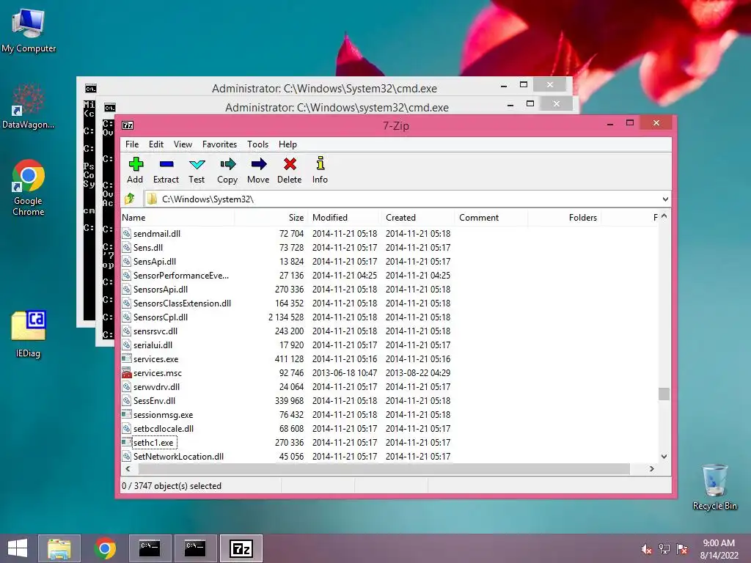The width and height of the screenshot is (751, 563).
Task: Select the services.exe file icon
Action: click(x=126, y=359)
